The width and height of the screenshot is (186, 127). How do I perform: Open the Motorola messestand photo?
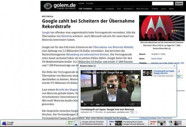162,28
